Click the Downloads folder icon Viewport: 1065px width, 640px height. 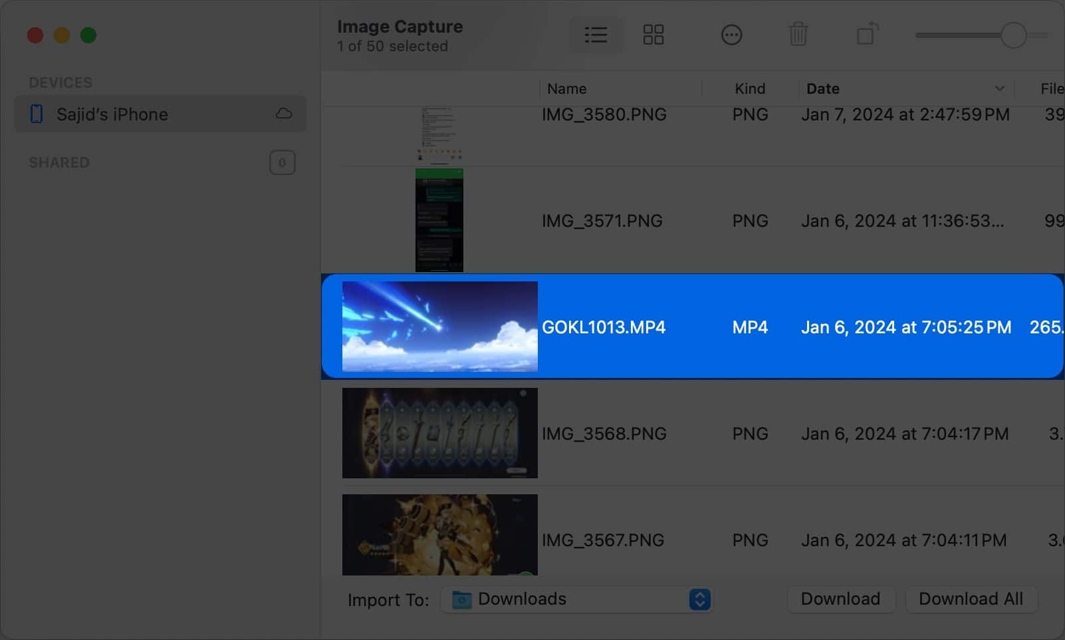[461, 600]
